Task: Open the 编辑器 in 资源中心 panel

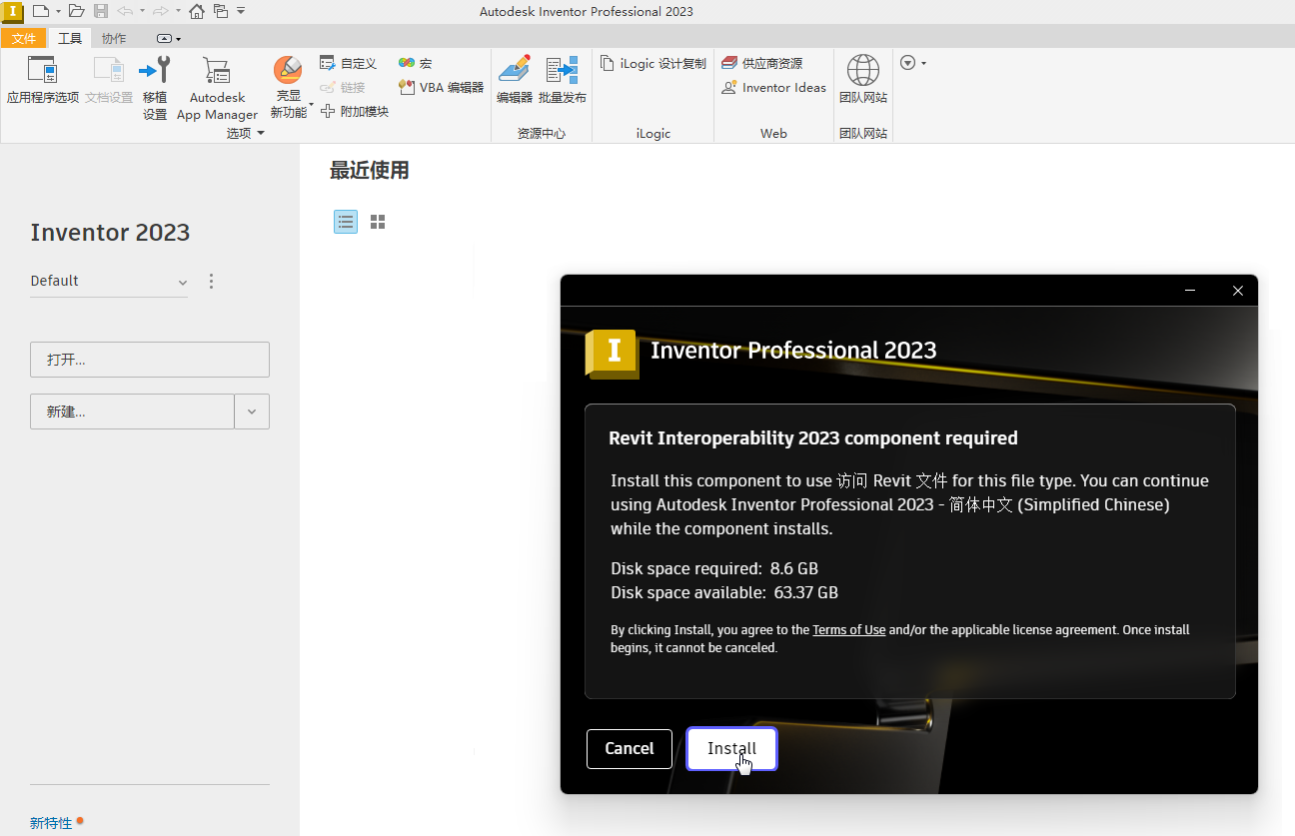Action: click(x=515, y=80)
